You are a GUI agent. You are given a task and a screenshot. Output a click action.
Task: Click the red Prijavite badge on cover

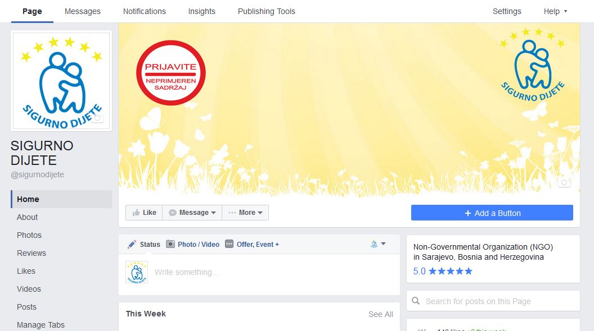(x=170, y=73)
